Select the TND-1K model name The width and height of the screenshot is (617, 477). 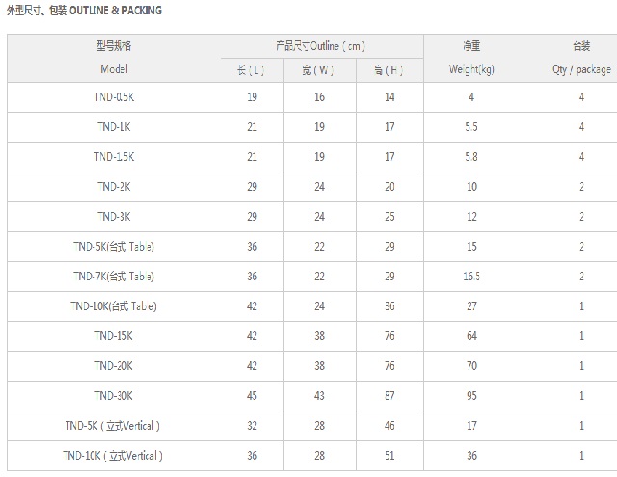[x=114, y=127]
